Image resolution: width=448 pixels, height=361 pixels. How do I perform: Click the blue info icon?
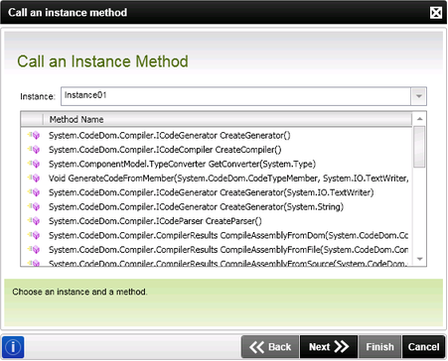(13, 347)
